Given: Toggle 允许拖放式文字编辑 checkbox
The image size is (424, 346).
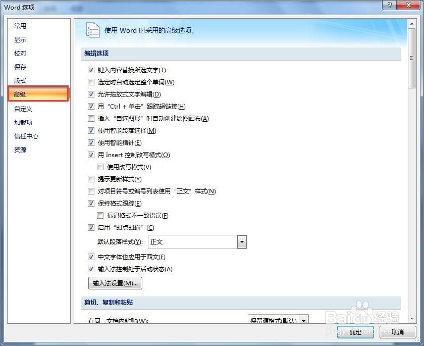Looking at the screenshot, I should tap(91, 94).
